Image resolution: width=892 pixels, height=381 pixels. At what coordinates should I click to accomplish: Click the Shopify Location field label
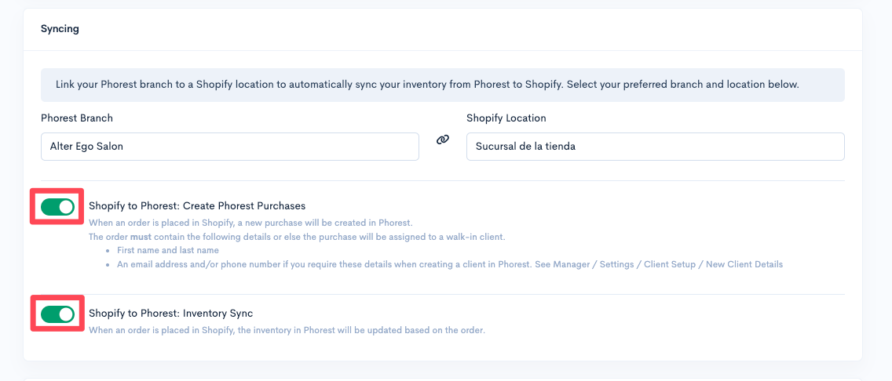[506, 118]
